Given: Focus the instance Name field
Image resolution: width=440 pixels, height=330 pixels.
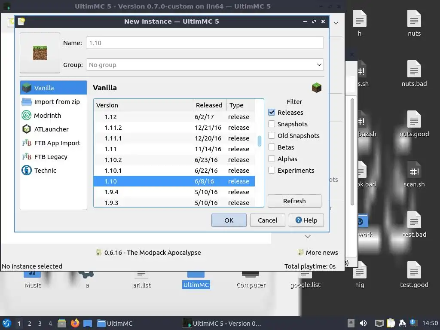Looking at the screenshot, I should pos(205,43).
